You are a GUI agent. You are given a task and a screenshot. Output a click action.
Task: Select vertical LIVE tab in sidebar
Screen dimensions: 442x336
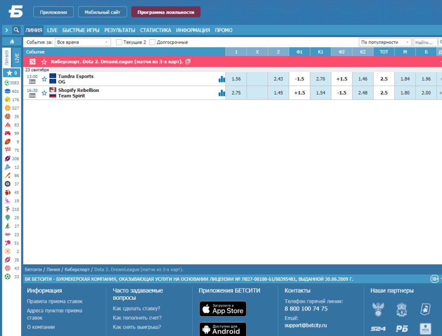point(17,58)
